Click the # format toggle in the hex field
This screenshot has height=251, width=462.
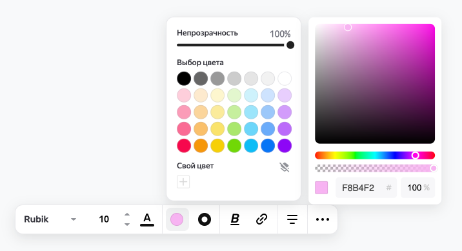[389, 187]
